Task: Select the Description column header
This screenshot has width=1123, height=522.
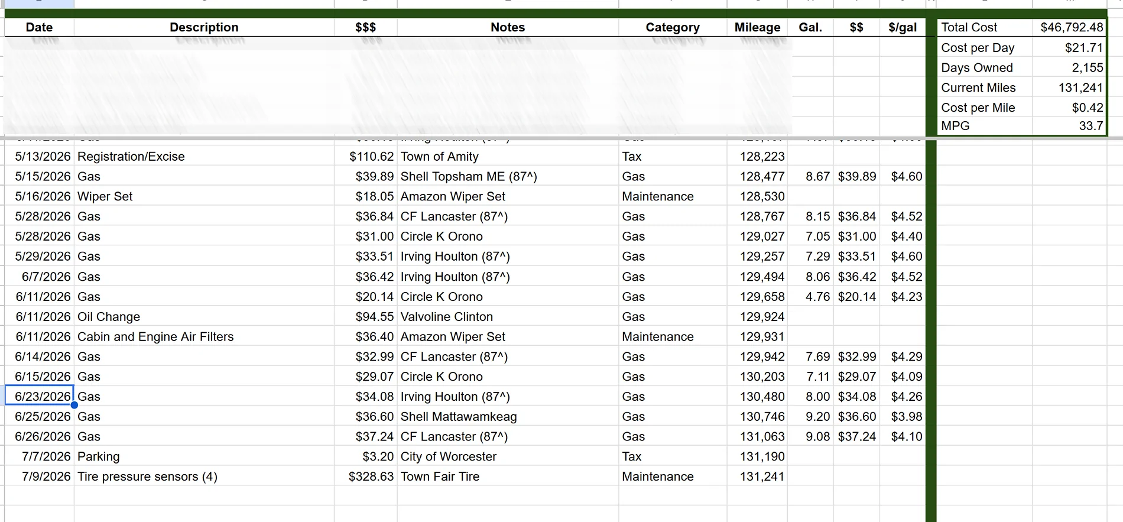Action: pyautogui.click(x=204, y=27)
